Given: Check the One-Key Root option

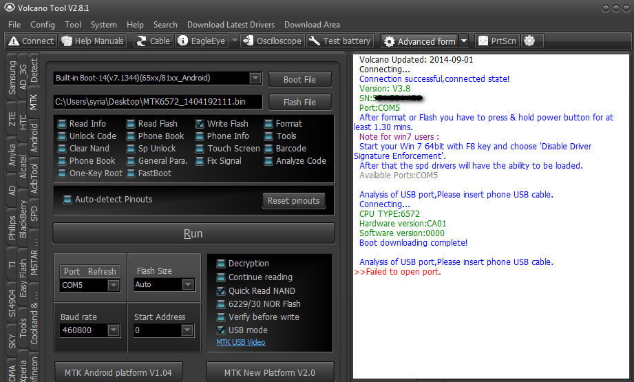Looking at the screenshot, I should coord(62,173).
